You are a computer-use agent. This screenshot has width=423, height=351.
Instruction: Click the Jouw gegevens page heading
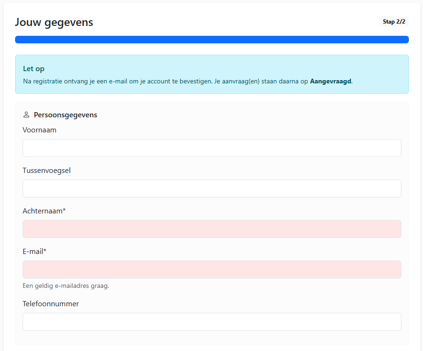(x=54, y=22)
